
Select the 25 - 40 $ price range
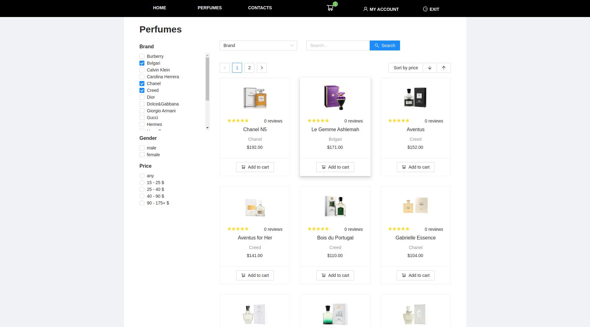(x=142, y=189)
